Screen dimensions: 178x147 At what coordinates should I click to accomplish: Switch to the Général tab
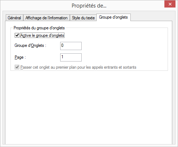pyautogui.click(x=14, y=18)
